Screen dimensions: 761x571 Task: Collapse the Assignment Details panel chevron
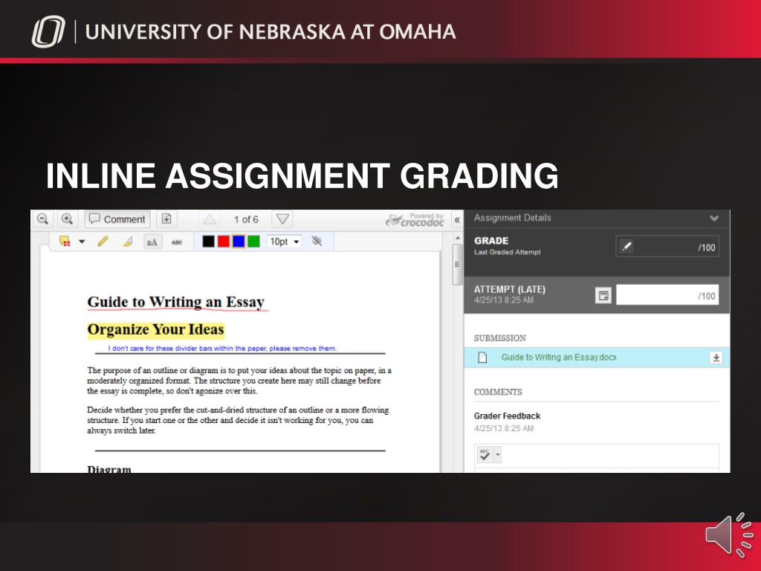click(x=714, y=219)
